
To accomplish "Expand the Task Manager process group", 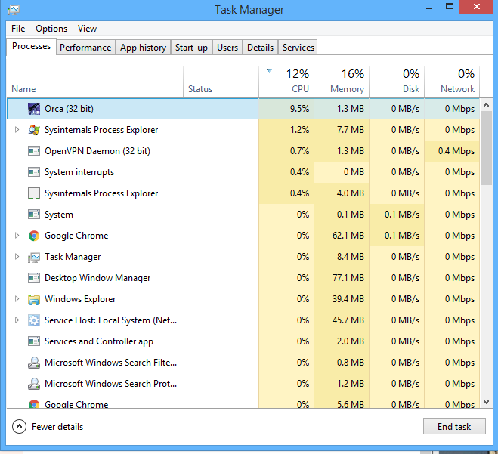I will coord(17,257).
